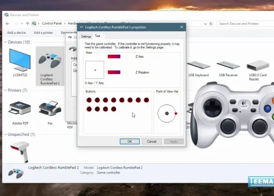Screen dimensions: 274x196
Task: Click the address bar location icon
Action: click(x=34, y=24)
